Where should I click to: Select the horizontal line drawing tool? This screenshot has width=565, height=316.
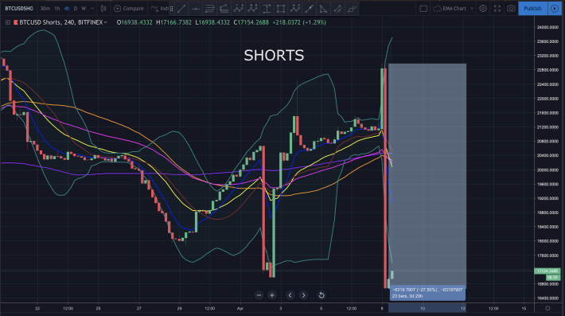(x=196, y=9)
